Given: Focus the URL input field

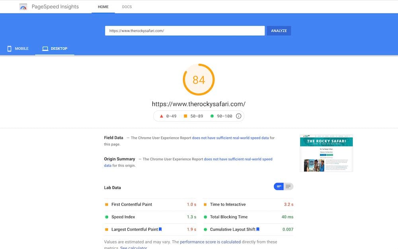Looking at the screenshot, I should pyautogui.click(x=185, y=31).
